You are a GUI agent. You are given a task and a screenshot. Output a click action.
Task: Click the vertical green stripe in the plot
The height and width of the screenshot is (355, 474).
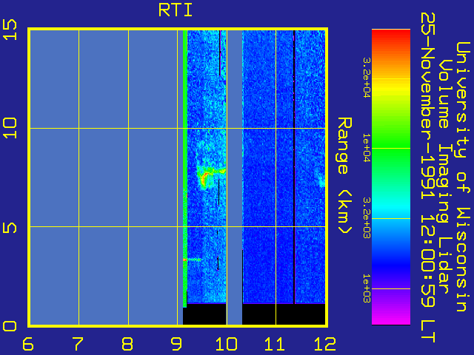(x=184, y=169)
